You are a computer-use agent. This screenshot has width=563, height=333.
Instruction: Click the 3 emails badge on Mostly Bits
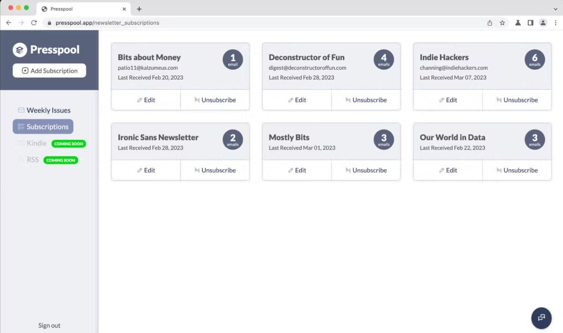(384, 139)
